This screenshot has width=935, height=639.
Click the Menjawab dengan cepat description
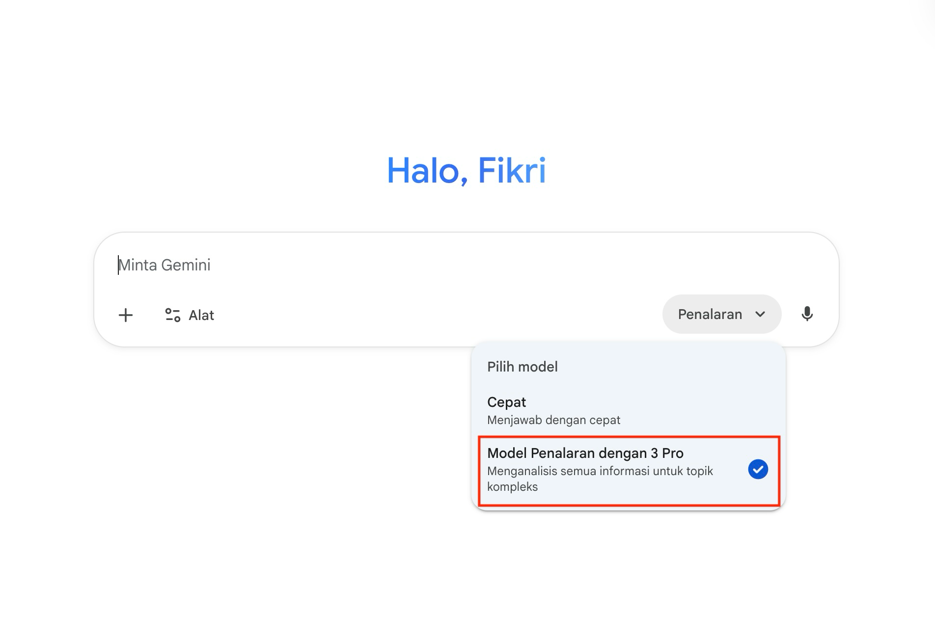pos(553,420)
